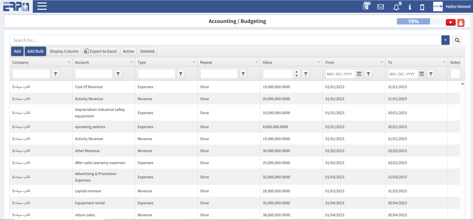473x220 pixels.
Task: Click the Type column header
Action: click(x=142, y=62)
